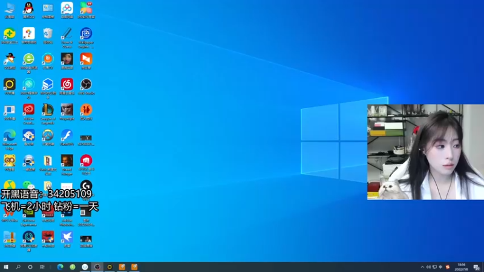Open the WPS Office desktop shortcut
The image size is (484, 272).
coord(10,214)
